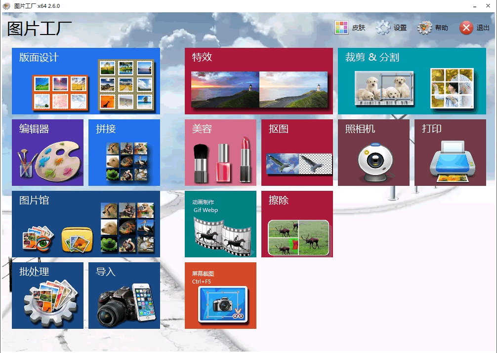Image resolution: width=497 pixels, height=353 pixels.
Task: Open the 导入 import tile
Action: [x=124, y=295]
